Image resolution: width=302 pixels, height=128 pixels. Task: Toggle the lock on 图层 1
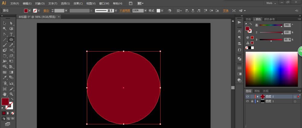(252, 101)
